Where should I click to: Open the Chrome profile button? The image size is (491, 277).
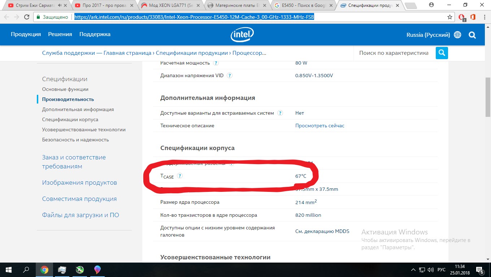pos(431,5)
